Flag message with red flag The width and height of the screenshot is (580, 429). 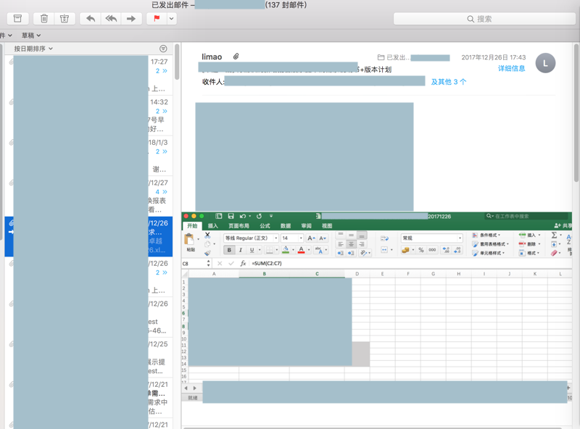pyautogui.click(x=157, y=19)
